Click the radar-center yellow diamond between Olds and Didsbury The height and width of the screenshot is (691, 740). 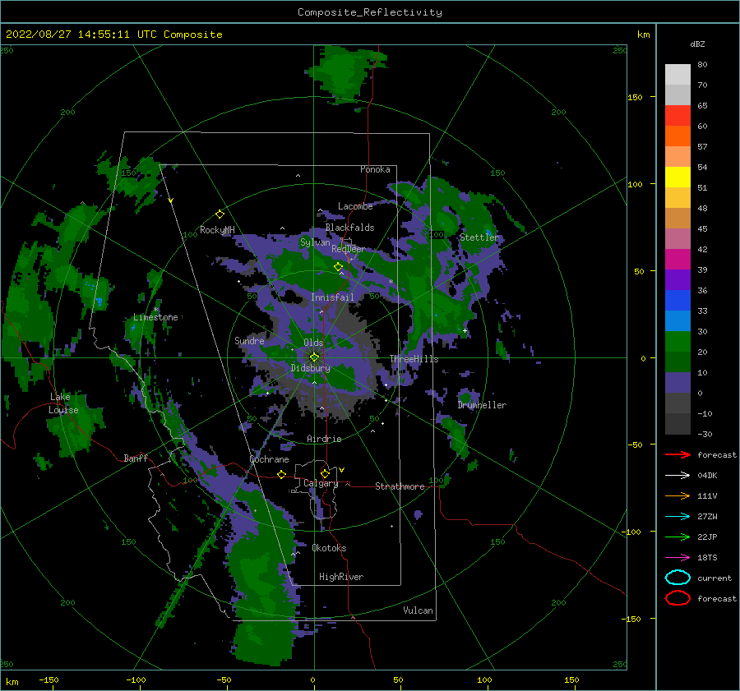pos(314,357)
